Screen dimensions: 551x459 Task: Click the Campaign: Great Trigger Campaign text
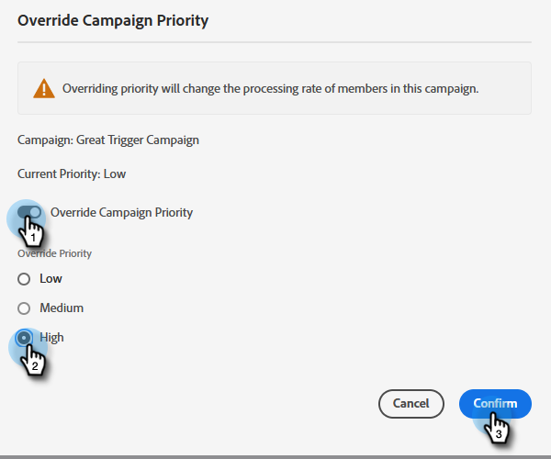pos(108,140)
